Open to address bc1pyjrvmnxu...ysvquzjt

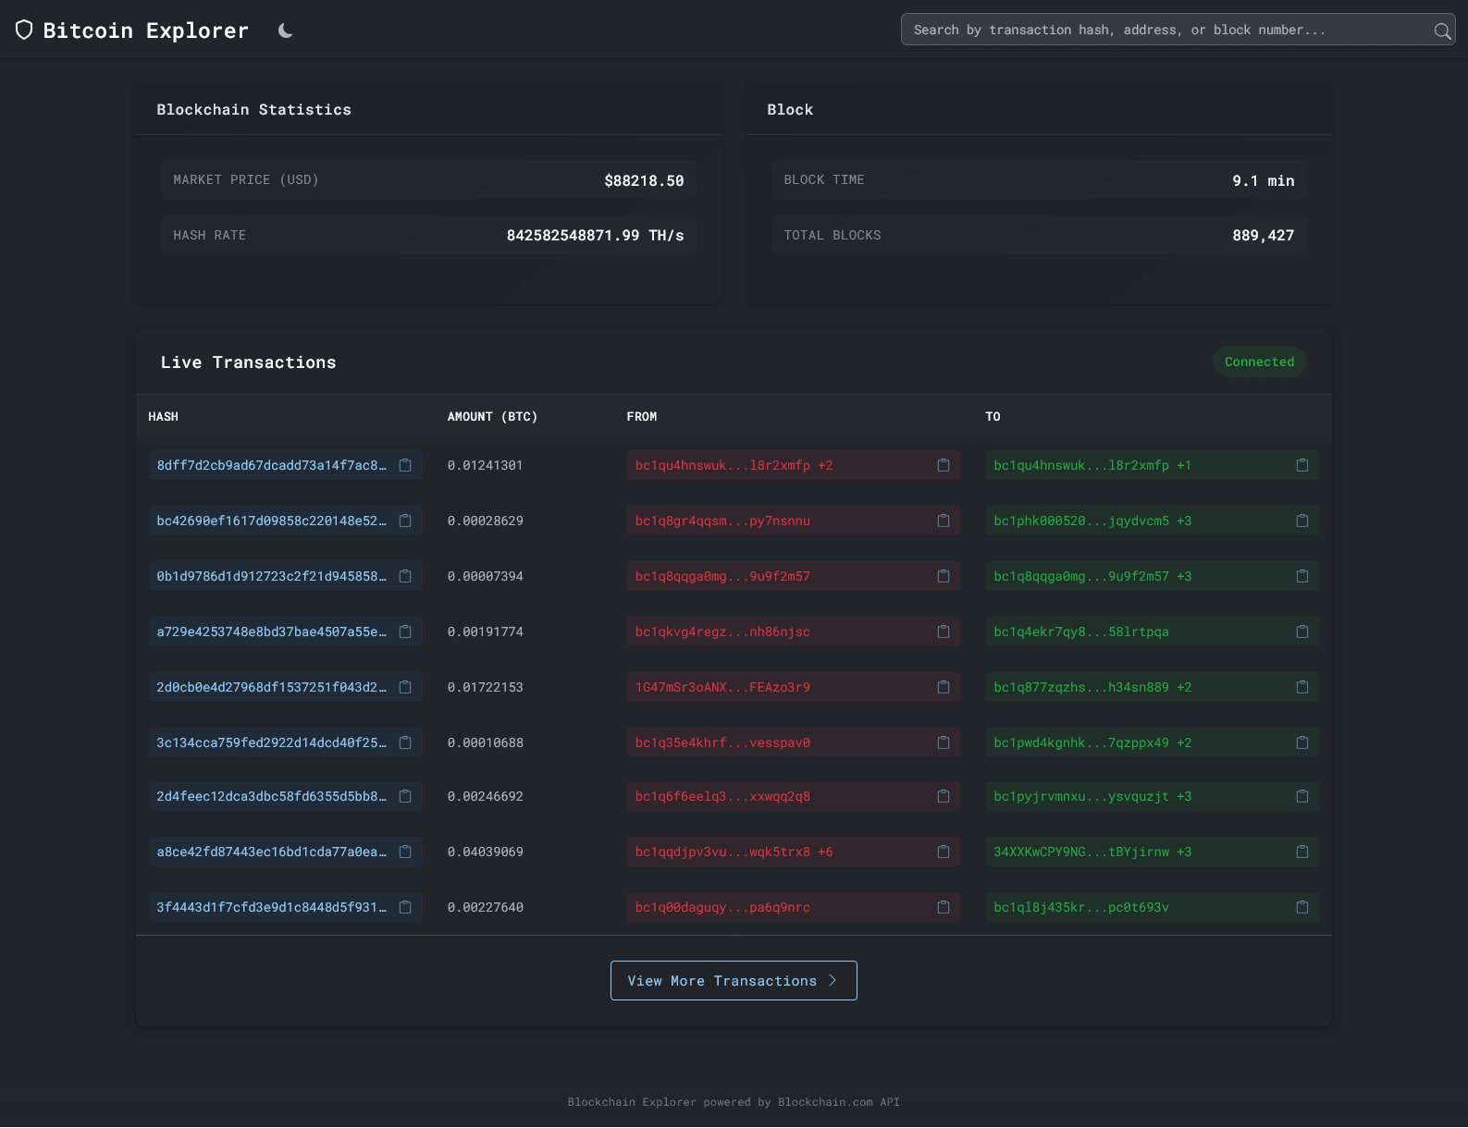[x=1080, y=796]
